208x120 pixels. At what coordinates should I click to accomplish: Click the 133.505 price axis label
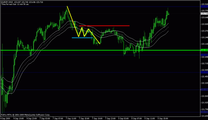tap(204, 24)
